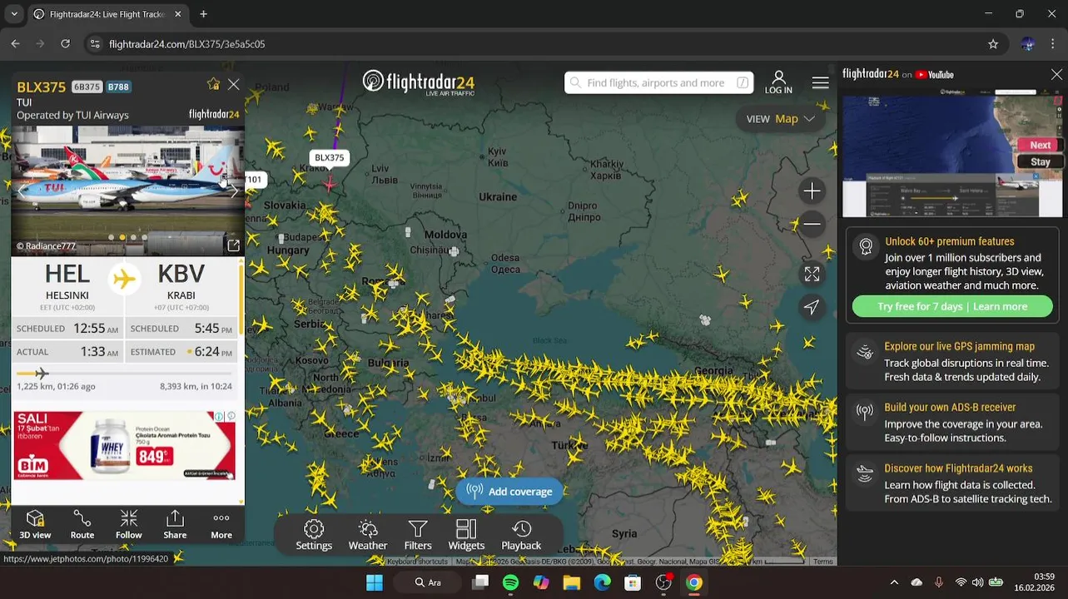Open the 3D view of flight BLX375
The height and width of the screenshot is (599, 1068).
coord(35,525)
